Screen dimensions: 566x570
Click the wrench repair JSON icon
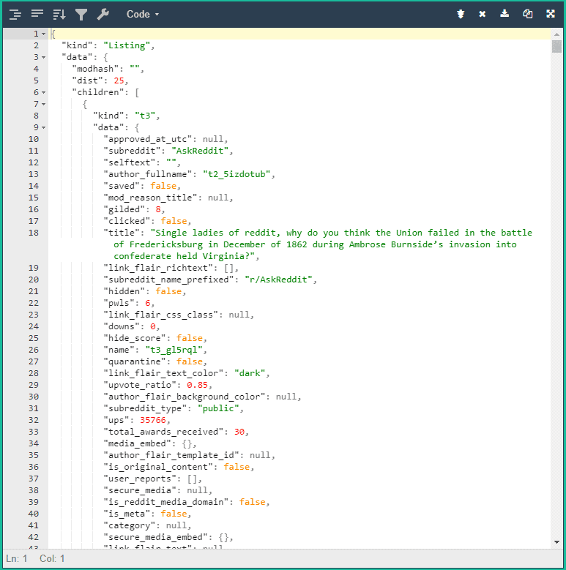(103, 14)
